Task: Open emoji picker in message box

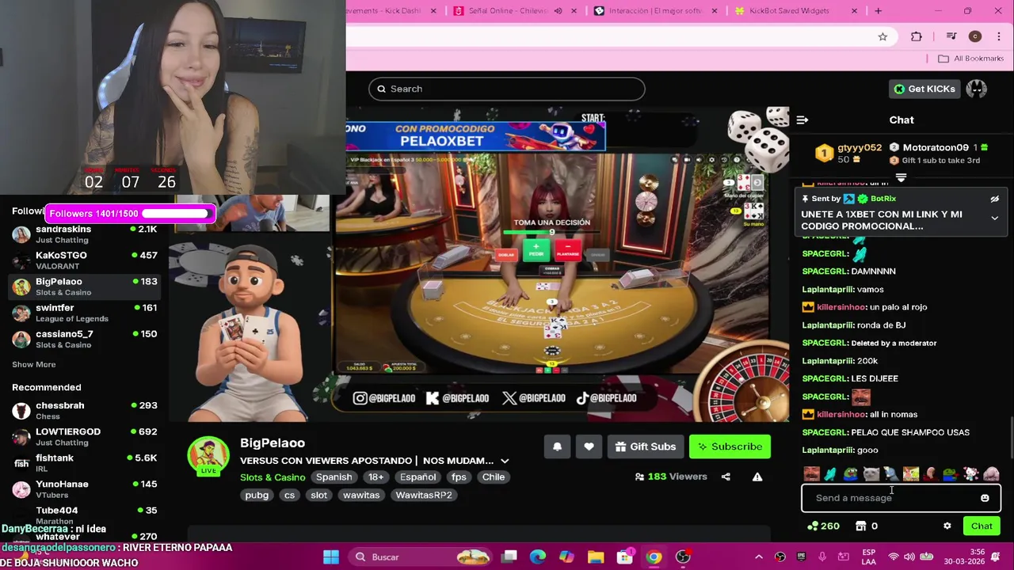Action: point(985,498)
